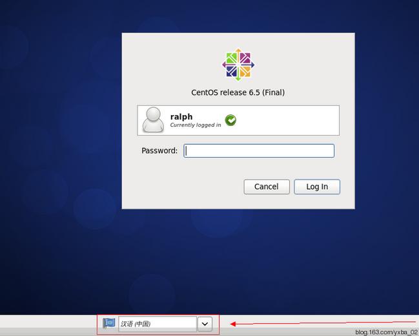Click the Log In button

[x=317, y=187]
